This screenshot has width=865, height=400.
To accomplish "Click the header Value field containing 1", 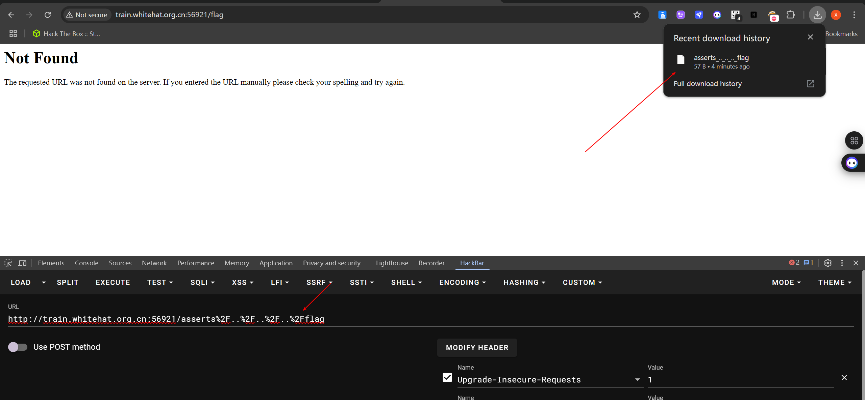I will 740,380.
